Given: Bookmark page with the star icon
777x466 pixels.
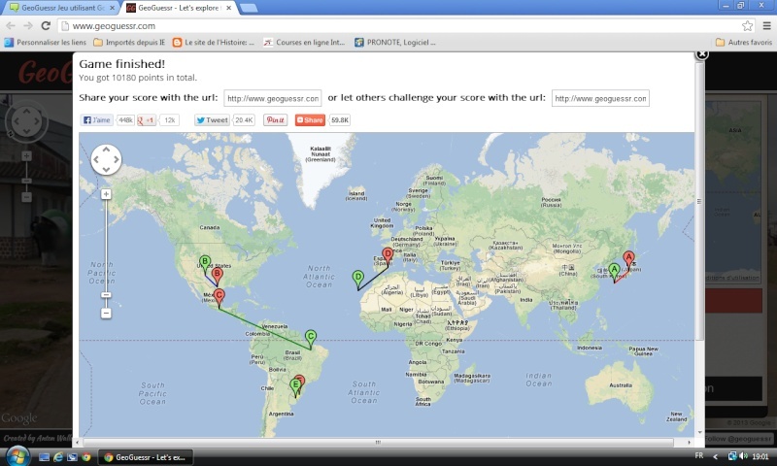Looking at the screenshot, I should (747, 26).
